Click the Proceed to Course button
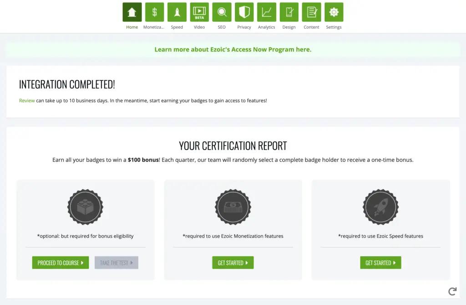 [61, 263]
